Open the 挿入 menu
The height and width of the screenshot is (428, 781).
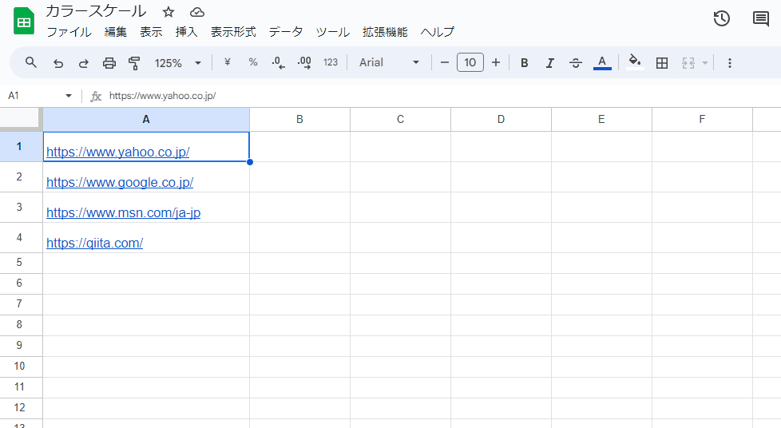coord(187,32)
